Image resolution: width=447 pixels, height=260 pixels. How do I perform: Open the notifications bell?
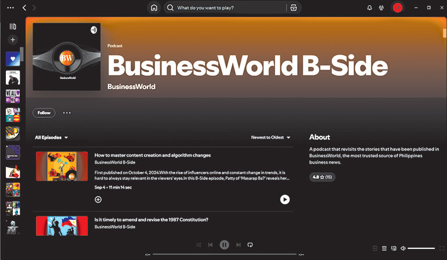370,8
